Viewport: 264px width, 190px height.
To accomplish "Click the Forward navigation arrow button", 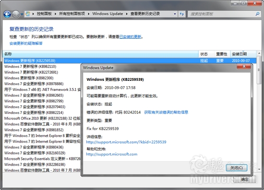I will click(16, 14).
